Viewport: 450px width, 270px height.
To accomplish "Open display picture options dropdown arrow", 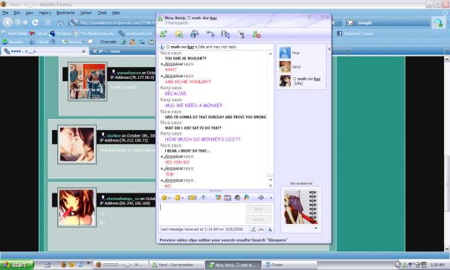I will (x=315, y=228).
